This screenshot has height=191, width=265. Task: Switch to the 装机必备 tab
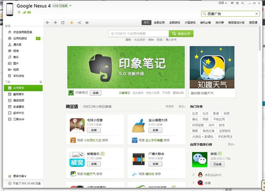click(205, 22)
